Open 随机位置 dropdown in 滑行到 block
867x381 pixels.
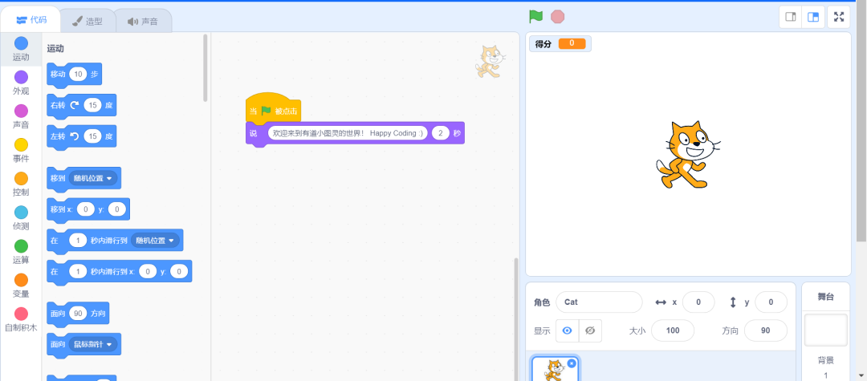[x=154, y=240]
